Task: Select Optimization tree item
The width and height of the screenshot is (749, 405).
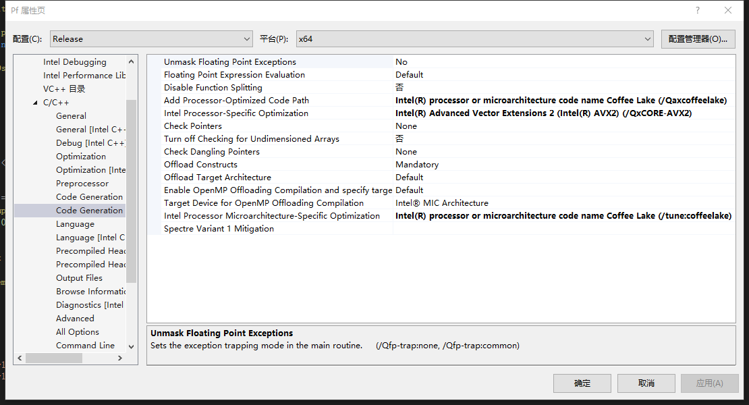Action: click(x=81, y=156)
